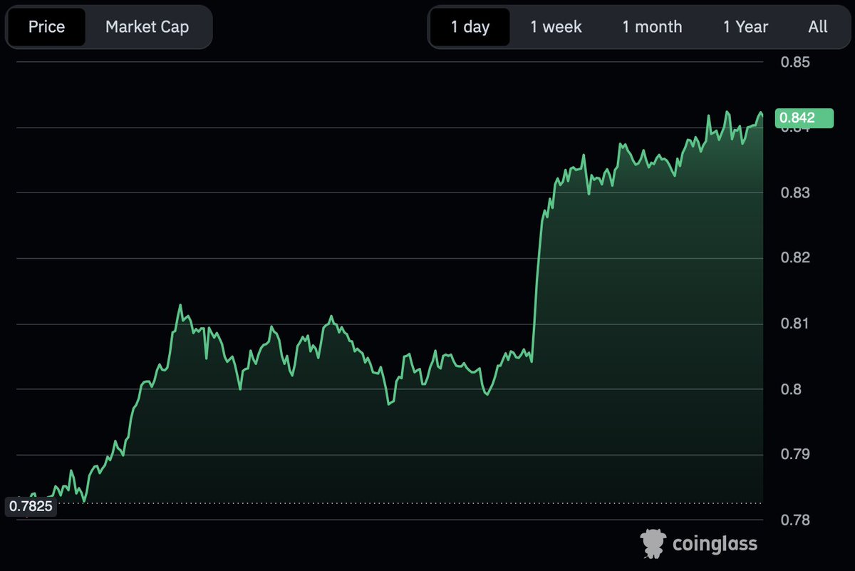855x571 pixels.
Task: Select the green current price badge showing 0.842
Action: click(x=804, y=118)
